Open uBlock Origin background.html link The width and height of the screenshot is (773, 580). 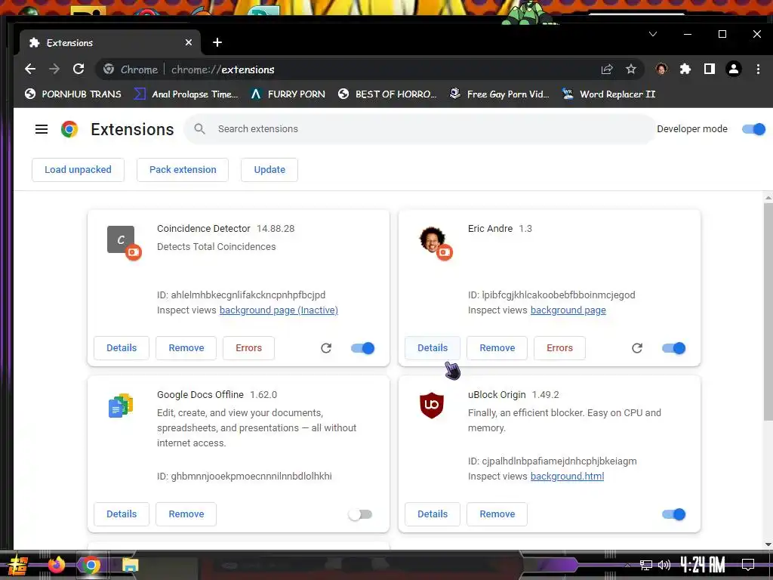coord(567,477)
